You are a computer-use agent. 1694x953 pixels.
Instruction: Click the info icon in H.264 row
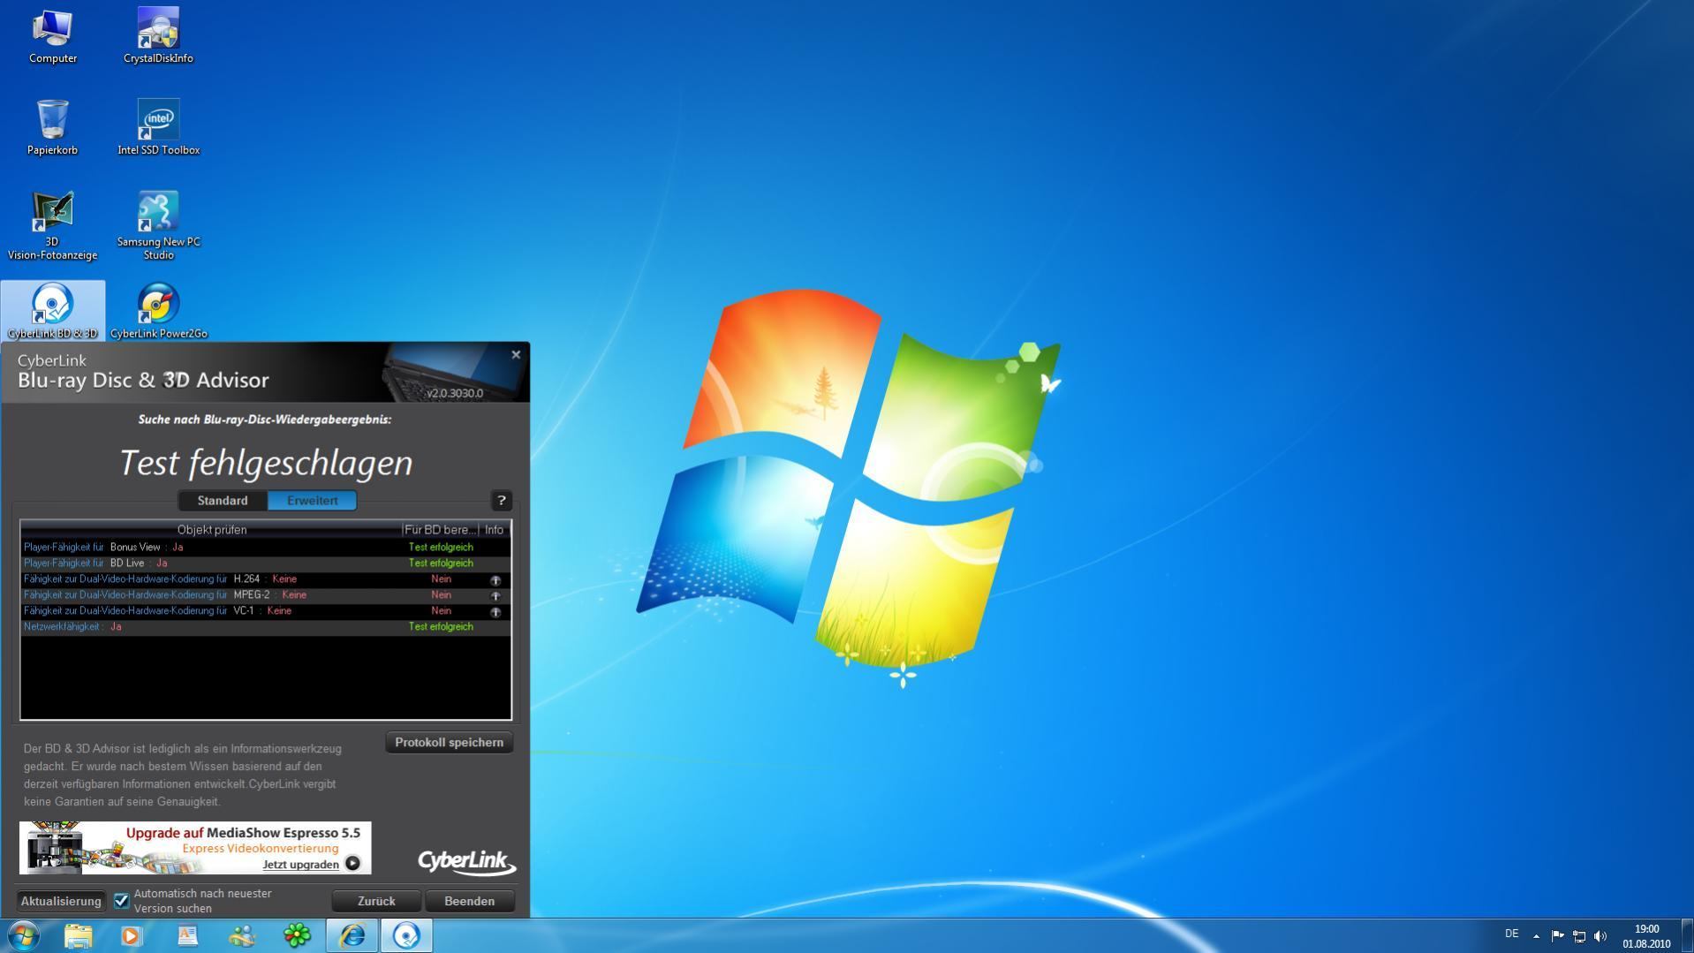(495, 580)
